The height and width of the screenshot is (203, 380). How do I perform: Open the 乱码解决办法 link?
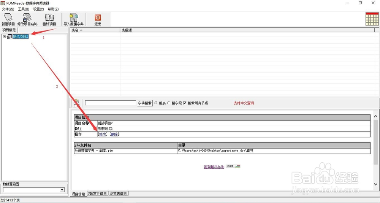point(214,167)
